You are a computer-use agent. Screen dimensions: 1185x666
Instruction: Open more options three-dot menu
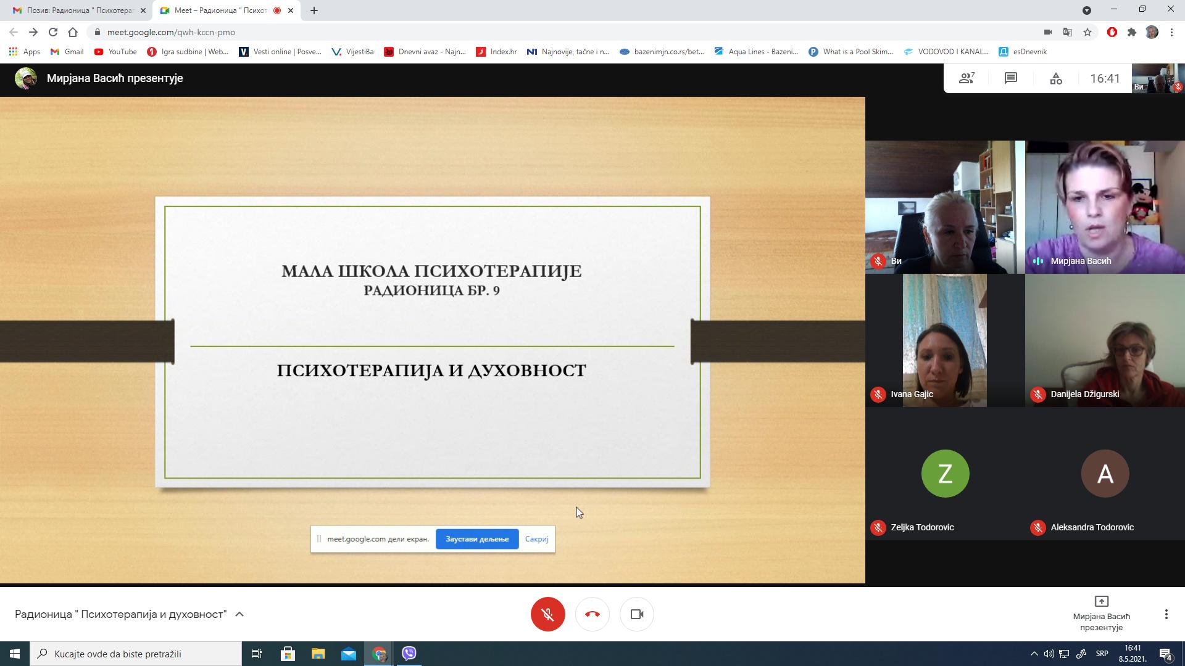tap(1166, 614)
